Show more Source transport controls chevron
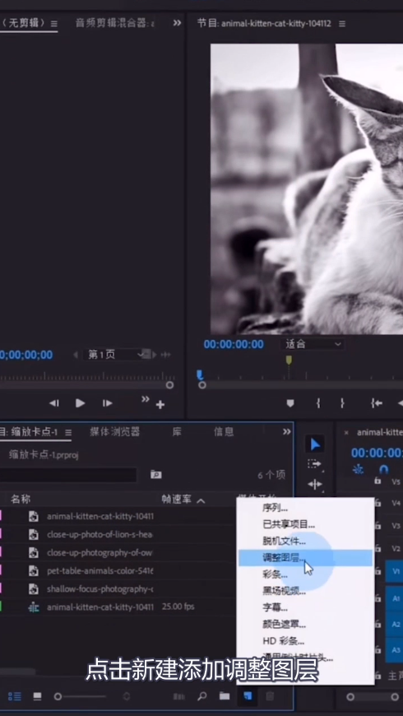The image size is (403, 716). (145, 399)
